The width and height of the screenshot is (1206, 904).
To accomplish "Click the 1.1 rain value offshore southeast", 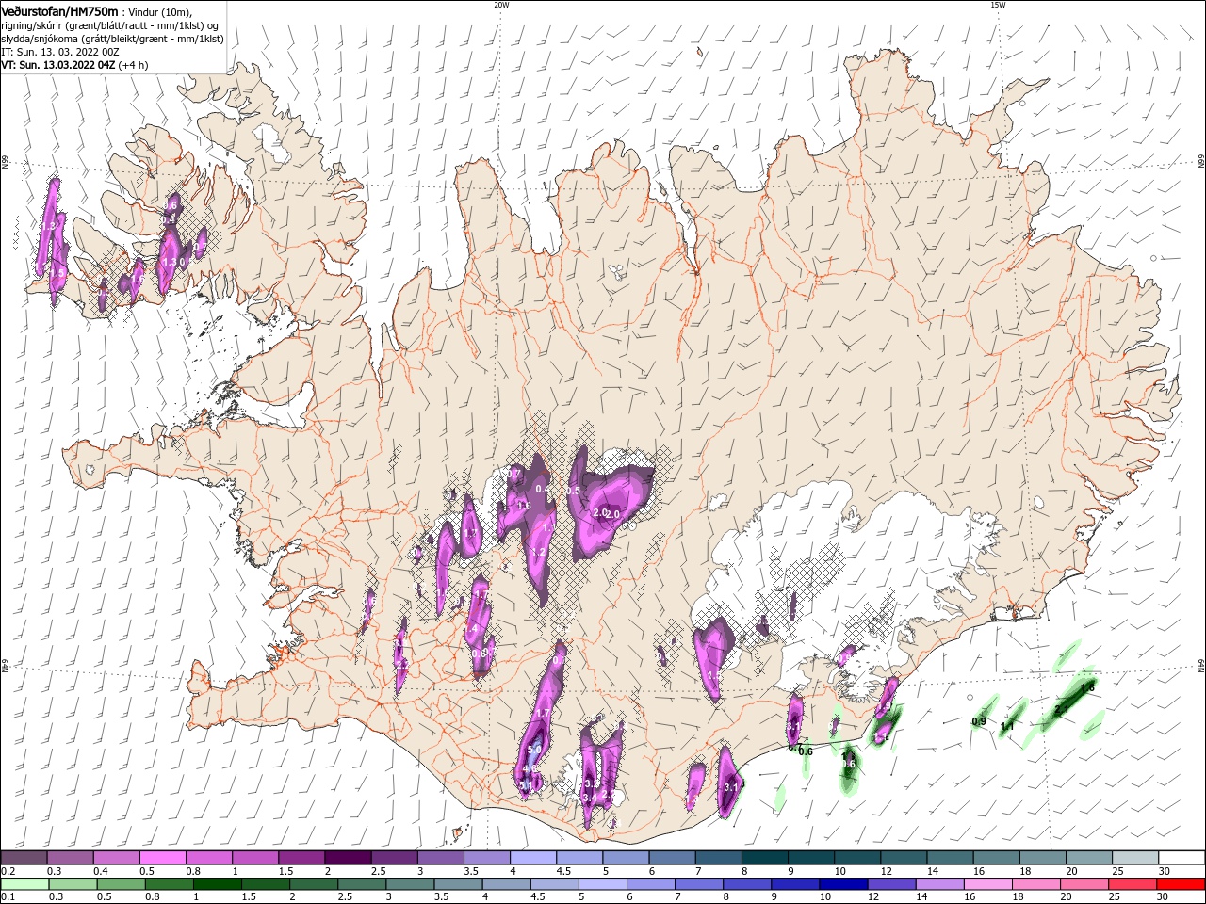I will pos(1007,727).
